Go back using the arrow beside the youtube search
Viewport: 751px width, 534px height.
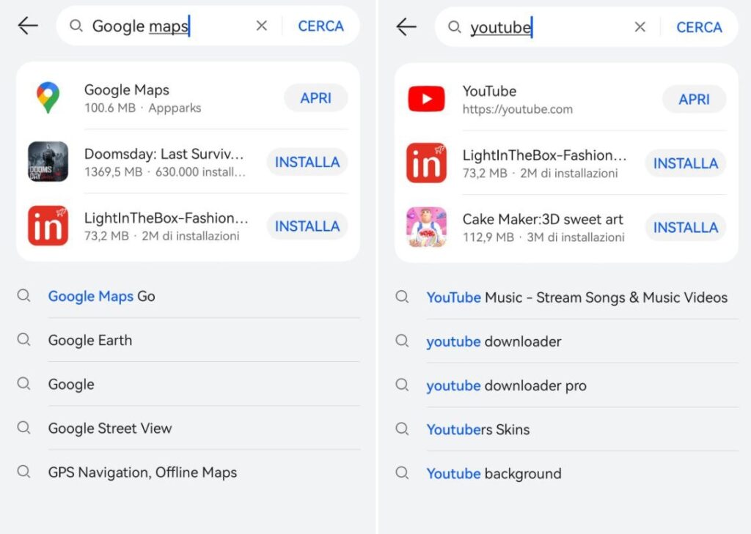point(406,27)
